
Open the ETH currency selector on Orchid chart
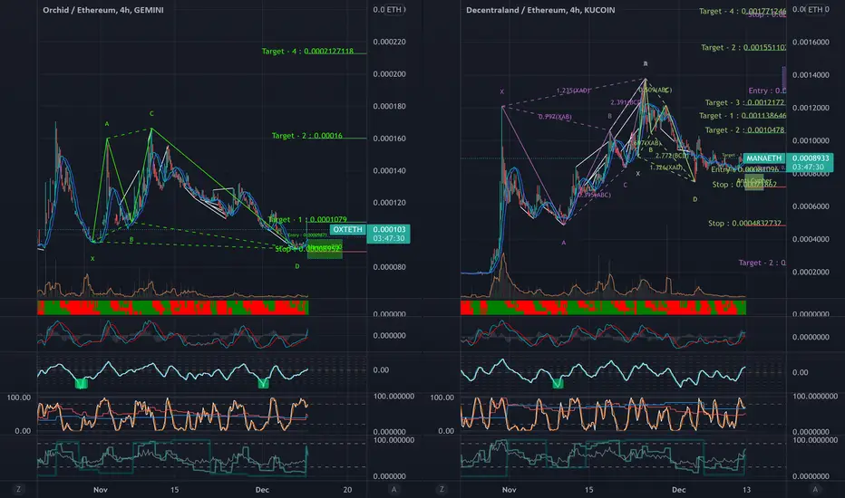point(395,10)
